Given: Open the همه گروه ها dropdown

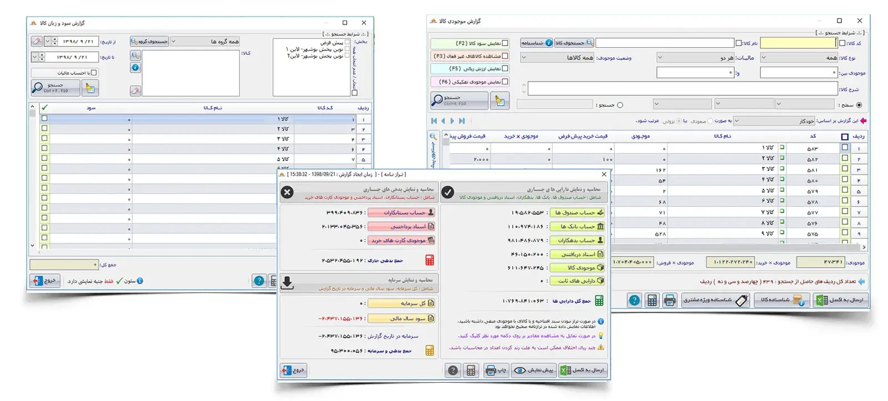Looking at the screenshot, I should click(204, 42).
